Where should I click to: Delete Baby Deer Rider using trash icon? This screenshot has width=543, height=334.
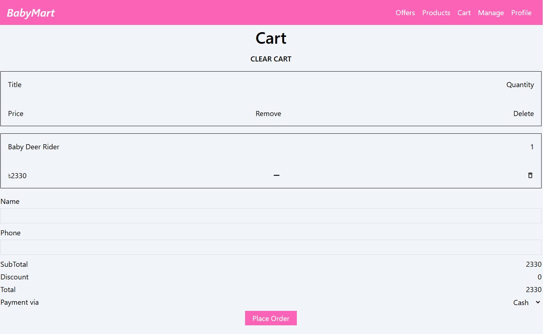point(530,175)
